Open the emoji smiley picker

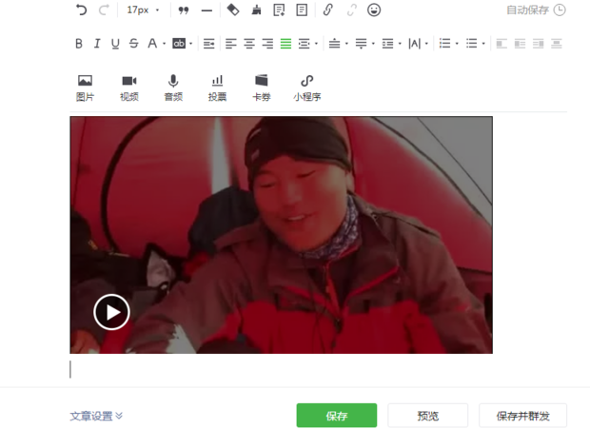pos(374,10)
